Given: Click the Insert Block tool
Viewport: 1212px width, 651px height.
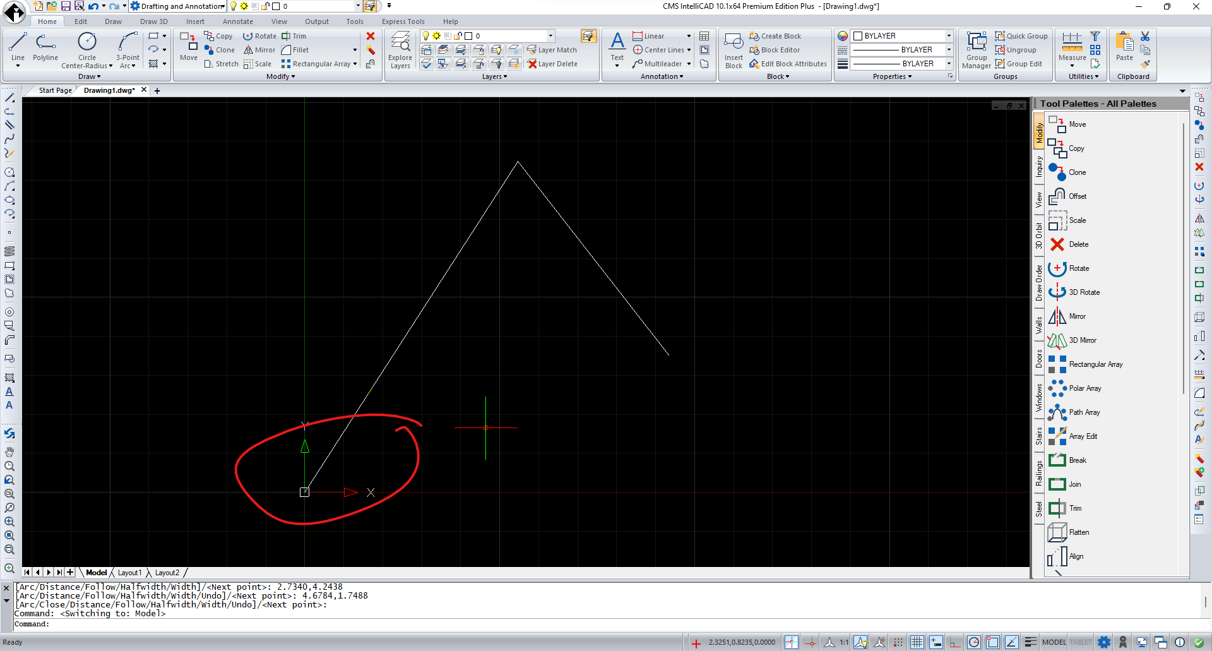Looking at the screenshot, I should [734, 50].
